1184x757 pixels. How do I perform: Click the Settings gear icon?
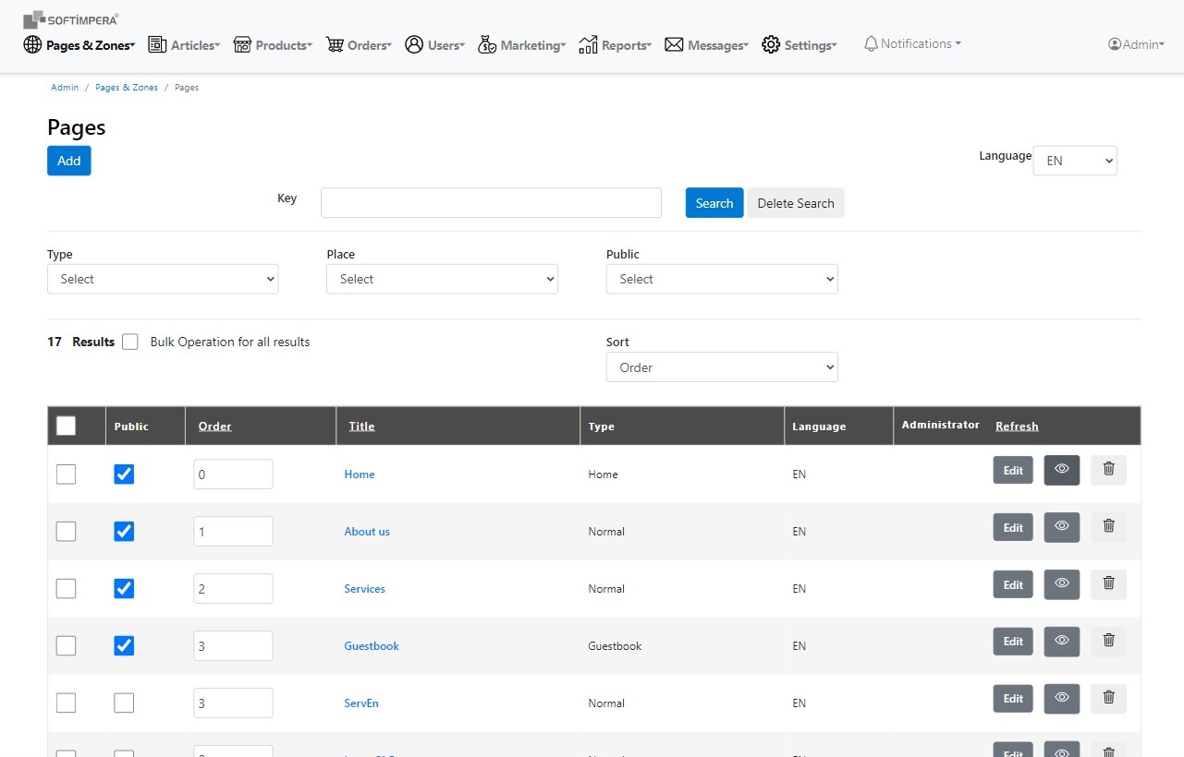coord(771,44)
